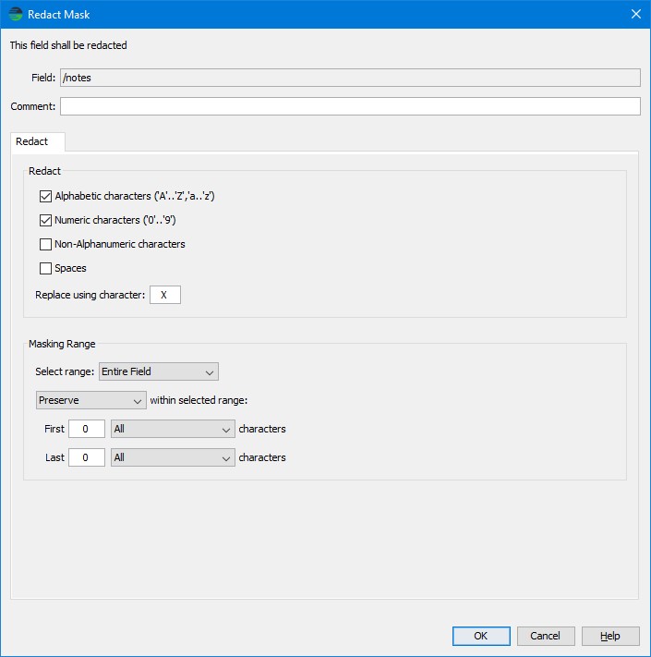The image size is (651, 657).
Task: Click the 'This field shall be redacted' text
Action: [x=68, y=45]
